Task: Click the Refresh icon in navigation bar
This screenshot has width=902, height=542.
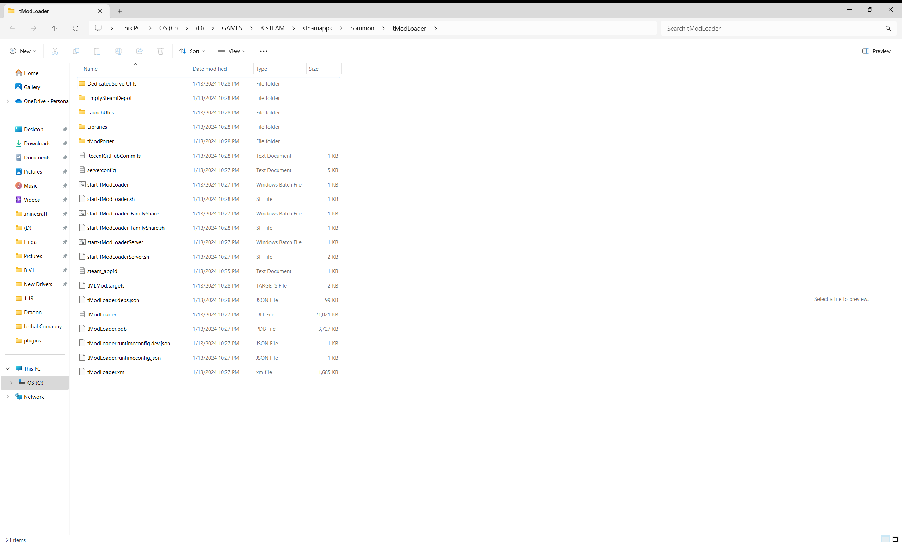Action: coord(75,28)
